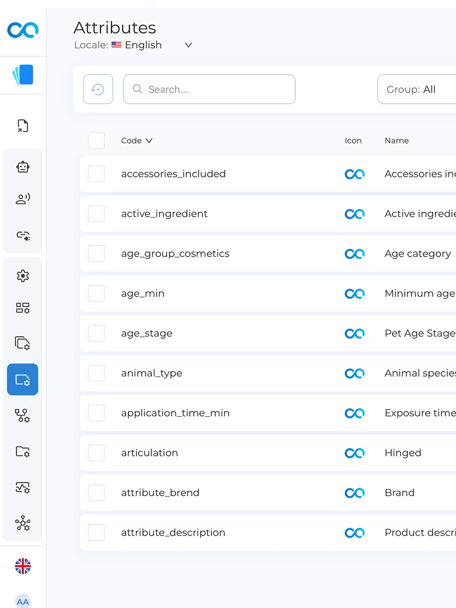456x608 pixels.
Task: Click the Minimum age name cell
Action: (x=420, y=293)
